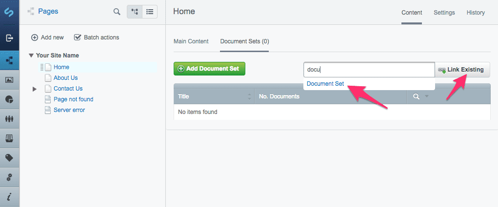Open the Reports pie chart icon
498x207 pixels.
(x=9, y=99)
